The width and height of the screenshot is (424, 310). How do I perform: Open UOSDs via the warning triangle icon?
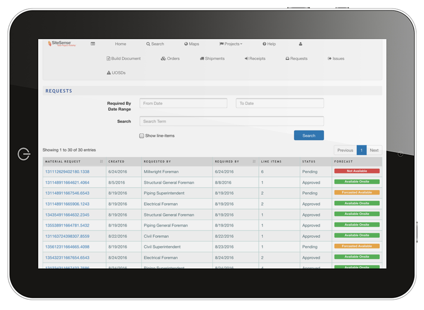109,73
